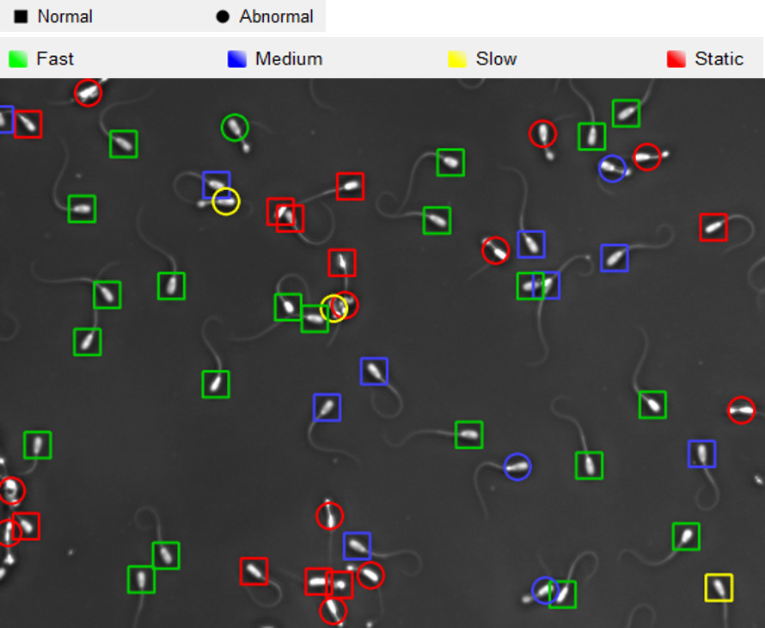
Task: Click the black square Normal legend icon
Action: pos(21,16)
